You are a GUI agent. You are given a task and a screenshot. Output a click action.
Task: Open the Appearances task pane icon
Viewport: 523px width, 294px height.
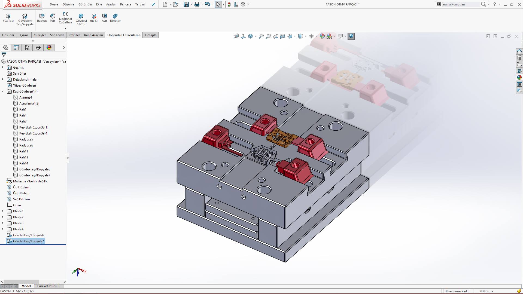(519, 78)
